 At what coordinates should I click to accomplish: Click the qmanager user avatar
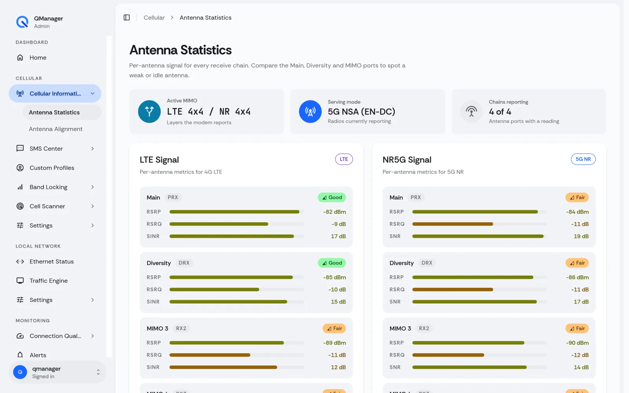pyautogui.click(x=20, y=372)
